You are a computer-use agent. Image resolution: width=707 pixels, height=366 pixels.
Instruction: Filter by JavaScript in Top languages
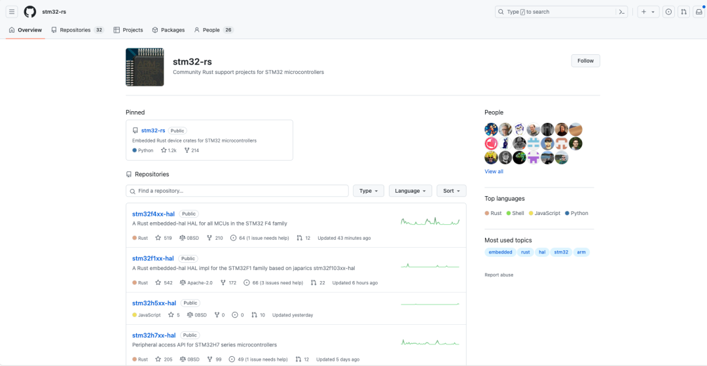pyautogui.click(x=544, y=213)
